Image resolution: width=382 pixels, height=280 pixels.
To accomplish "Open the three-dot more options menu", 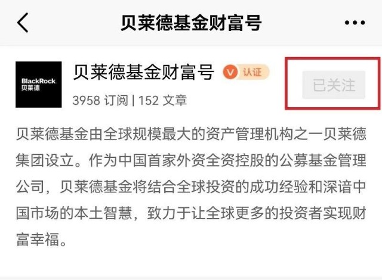I will (x=355, y=23).
